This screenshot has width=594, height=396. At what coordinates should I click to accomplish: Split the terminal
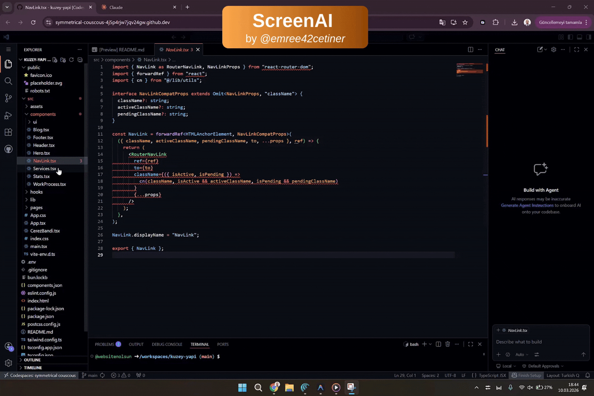point(438,344)
